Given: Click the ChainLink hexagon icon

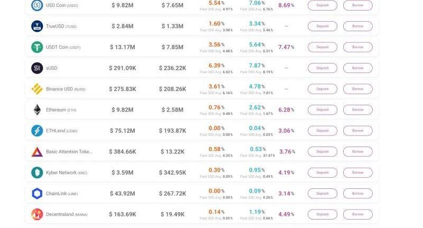Looking at the screenshot, I should pos(37,194).
